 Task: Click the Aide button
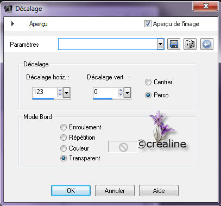(x=159, y=191)
